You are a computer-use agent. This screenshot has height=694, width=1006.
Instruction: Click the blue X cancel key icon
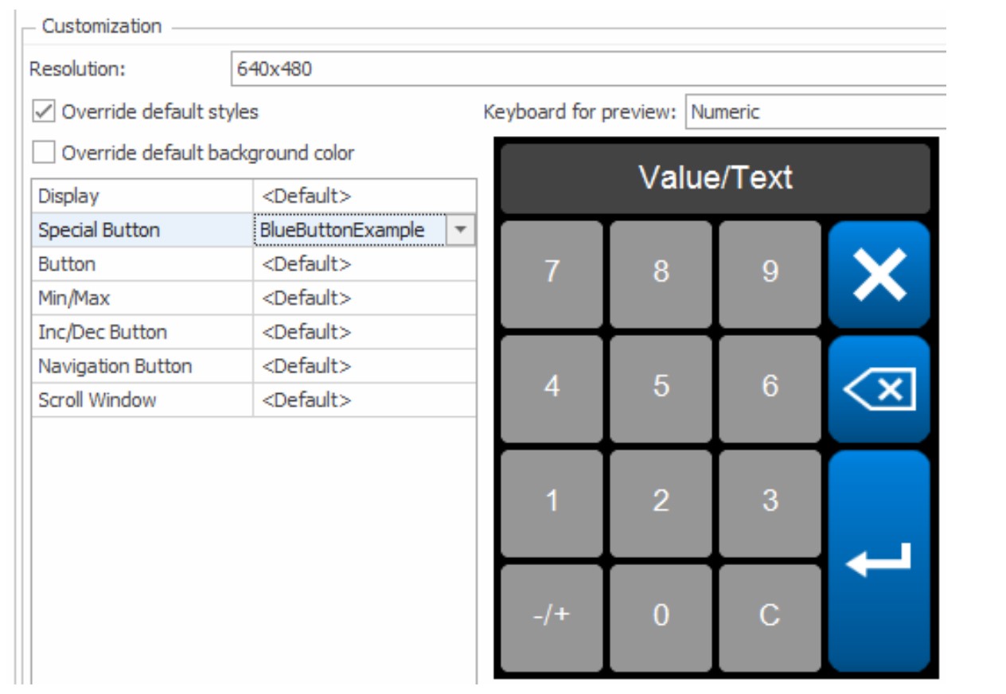(879, 275)
